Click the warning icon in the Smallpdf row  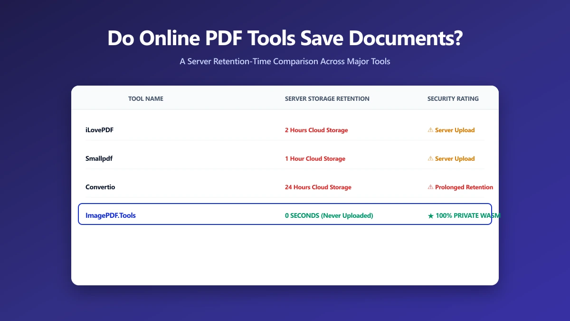430,158
